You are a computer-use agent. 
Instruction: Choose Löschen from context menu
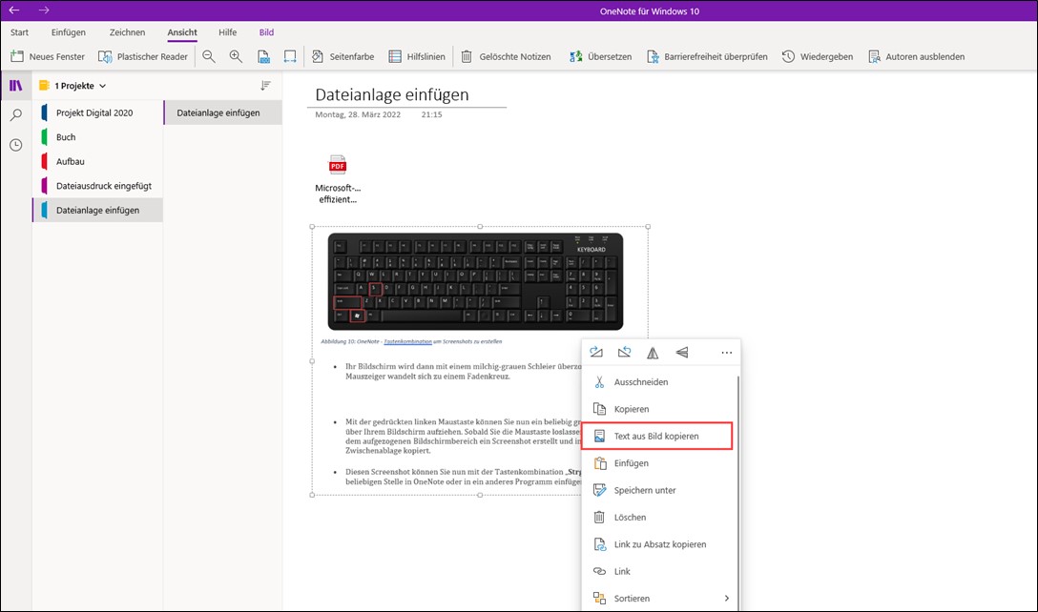coord(659,518)
